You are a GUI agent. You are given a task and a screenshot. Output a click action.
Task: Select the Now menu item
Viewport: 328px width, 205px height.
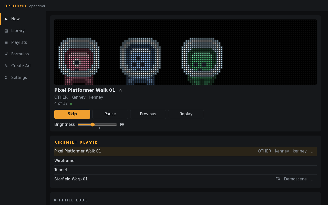click(x=23, y=19)
